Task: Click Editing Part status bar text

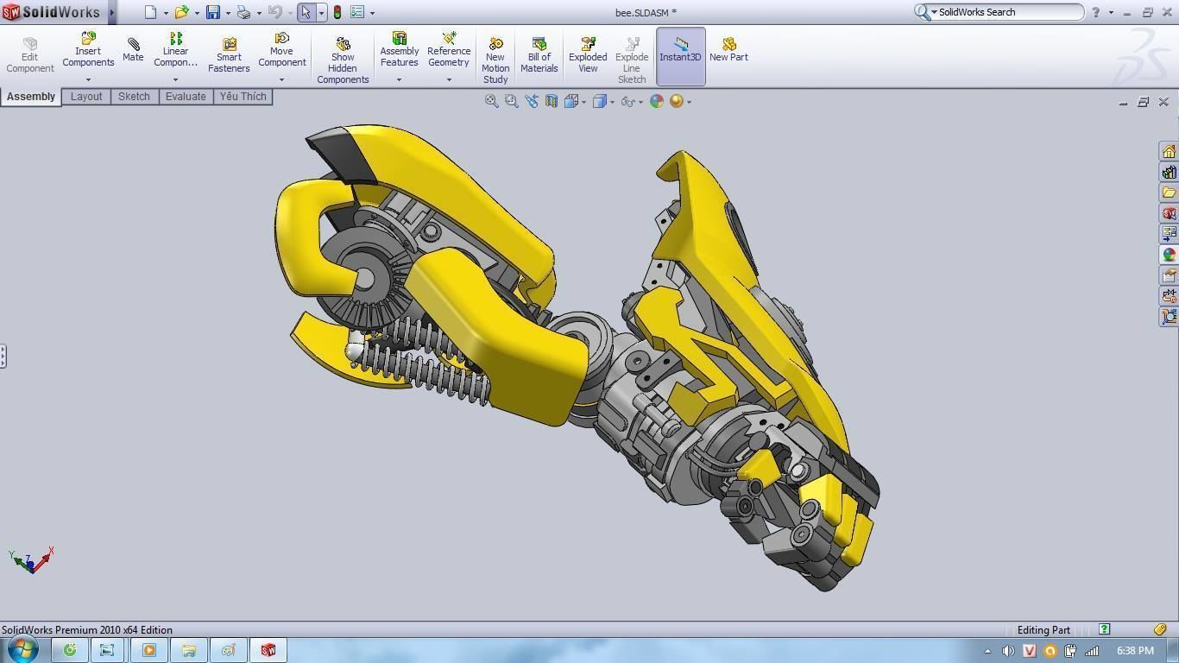Action: (x=1043, y=630)
